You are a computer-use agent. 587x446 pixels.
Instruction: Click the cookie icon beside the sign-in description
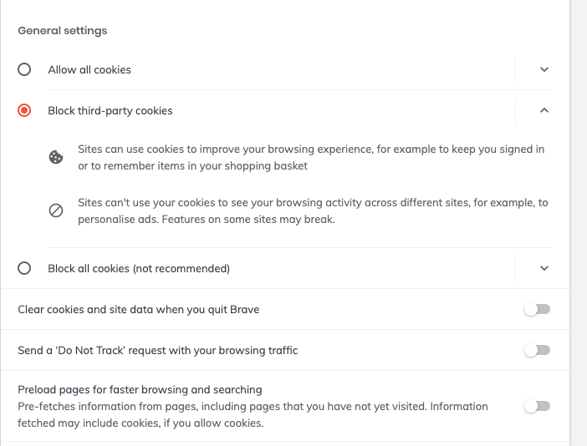(x=56, y=157)
